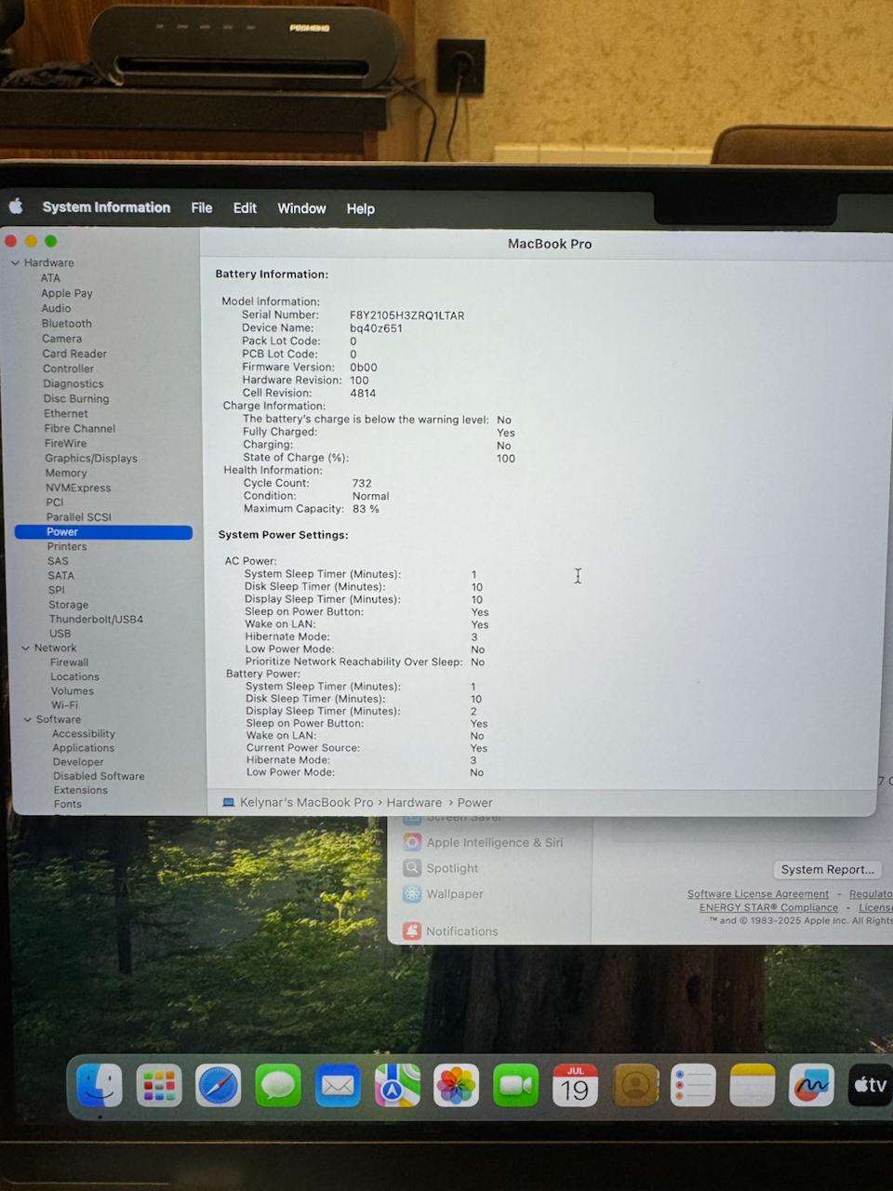Click Kelynar's MacBook Pro in path bar
893x1191 pixels.
(306, 802)
